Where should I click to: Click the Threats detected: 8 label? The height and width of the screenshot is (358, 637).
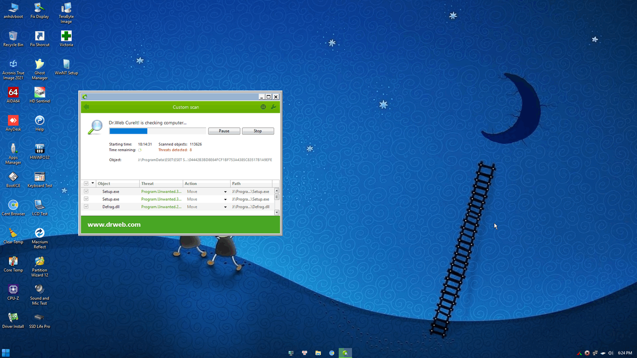pyautogui.click(x=175, y=150)
